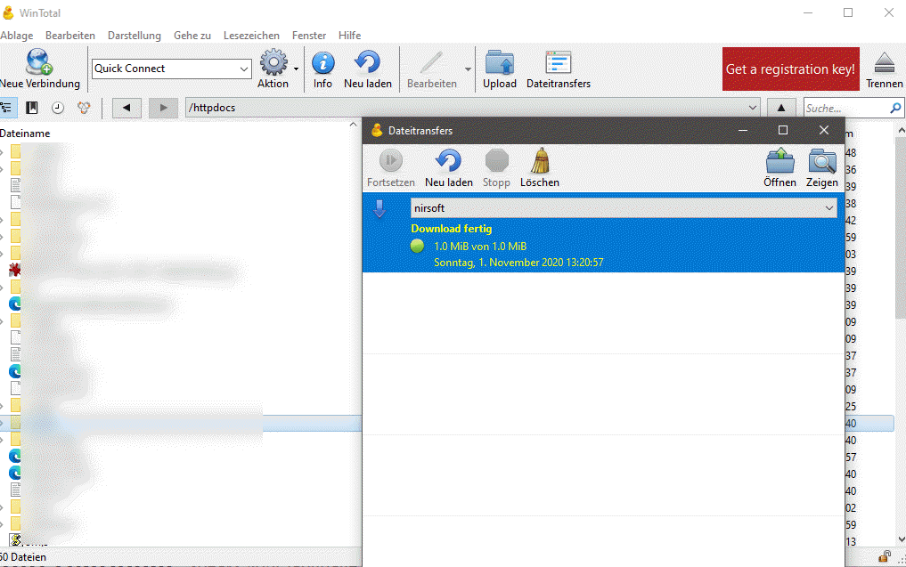Click the green transfer status indicator
The image size is (906, 567).
tap(417, 246)
